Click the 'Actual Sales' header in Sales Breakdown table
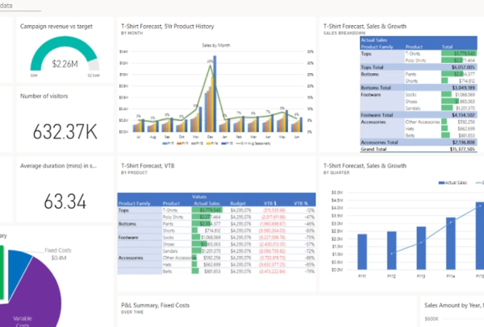 (373, 40)
